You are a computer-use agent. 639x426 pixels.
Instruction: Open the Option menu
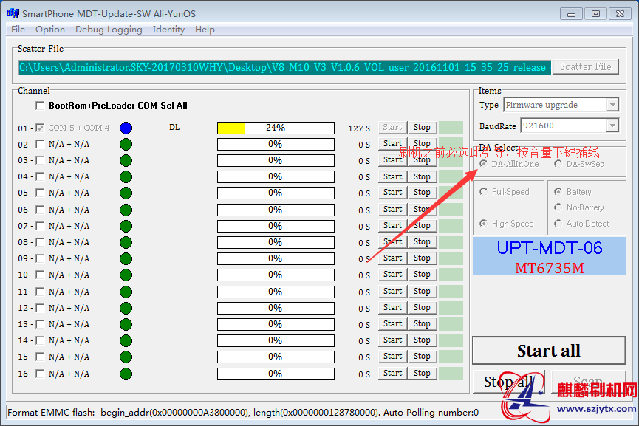(50, 30)
